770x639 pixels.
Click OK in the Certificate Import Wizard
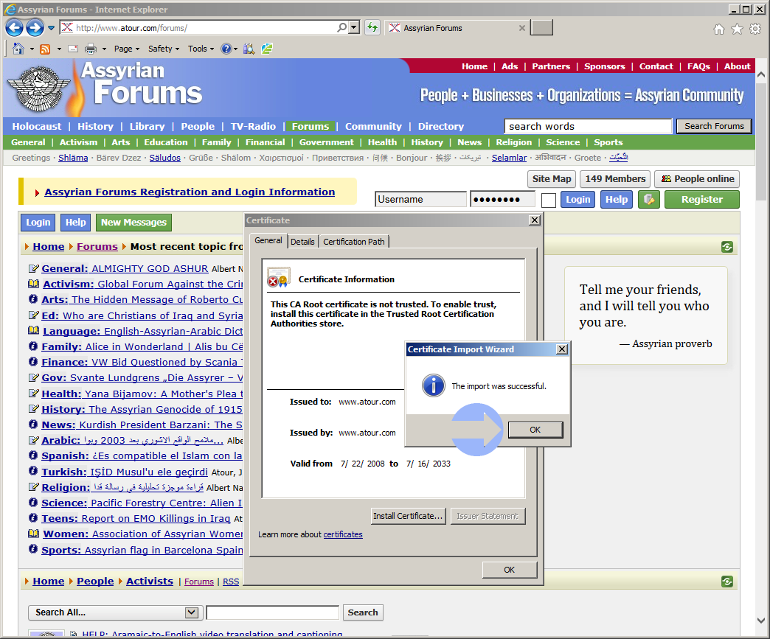535,430
